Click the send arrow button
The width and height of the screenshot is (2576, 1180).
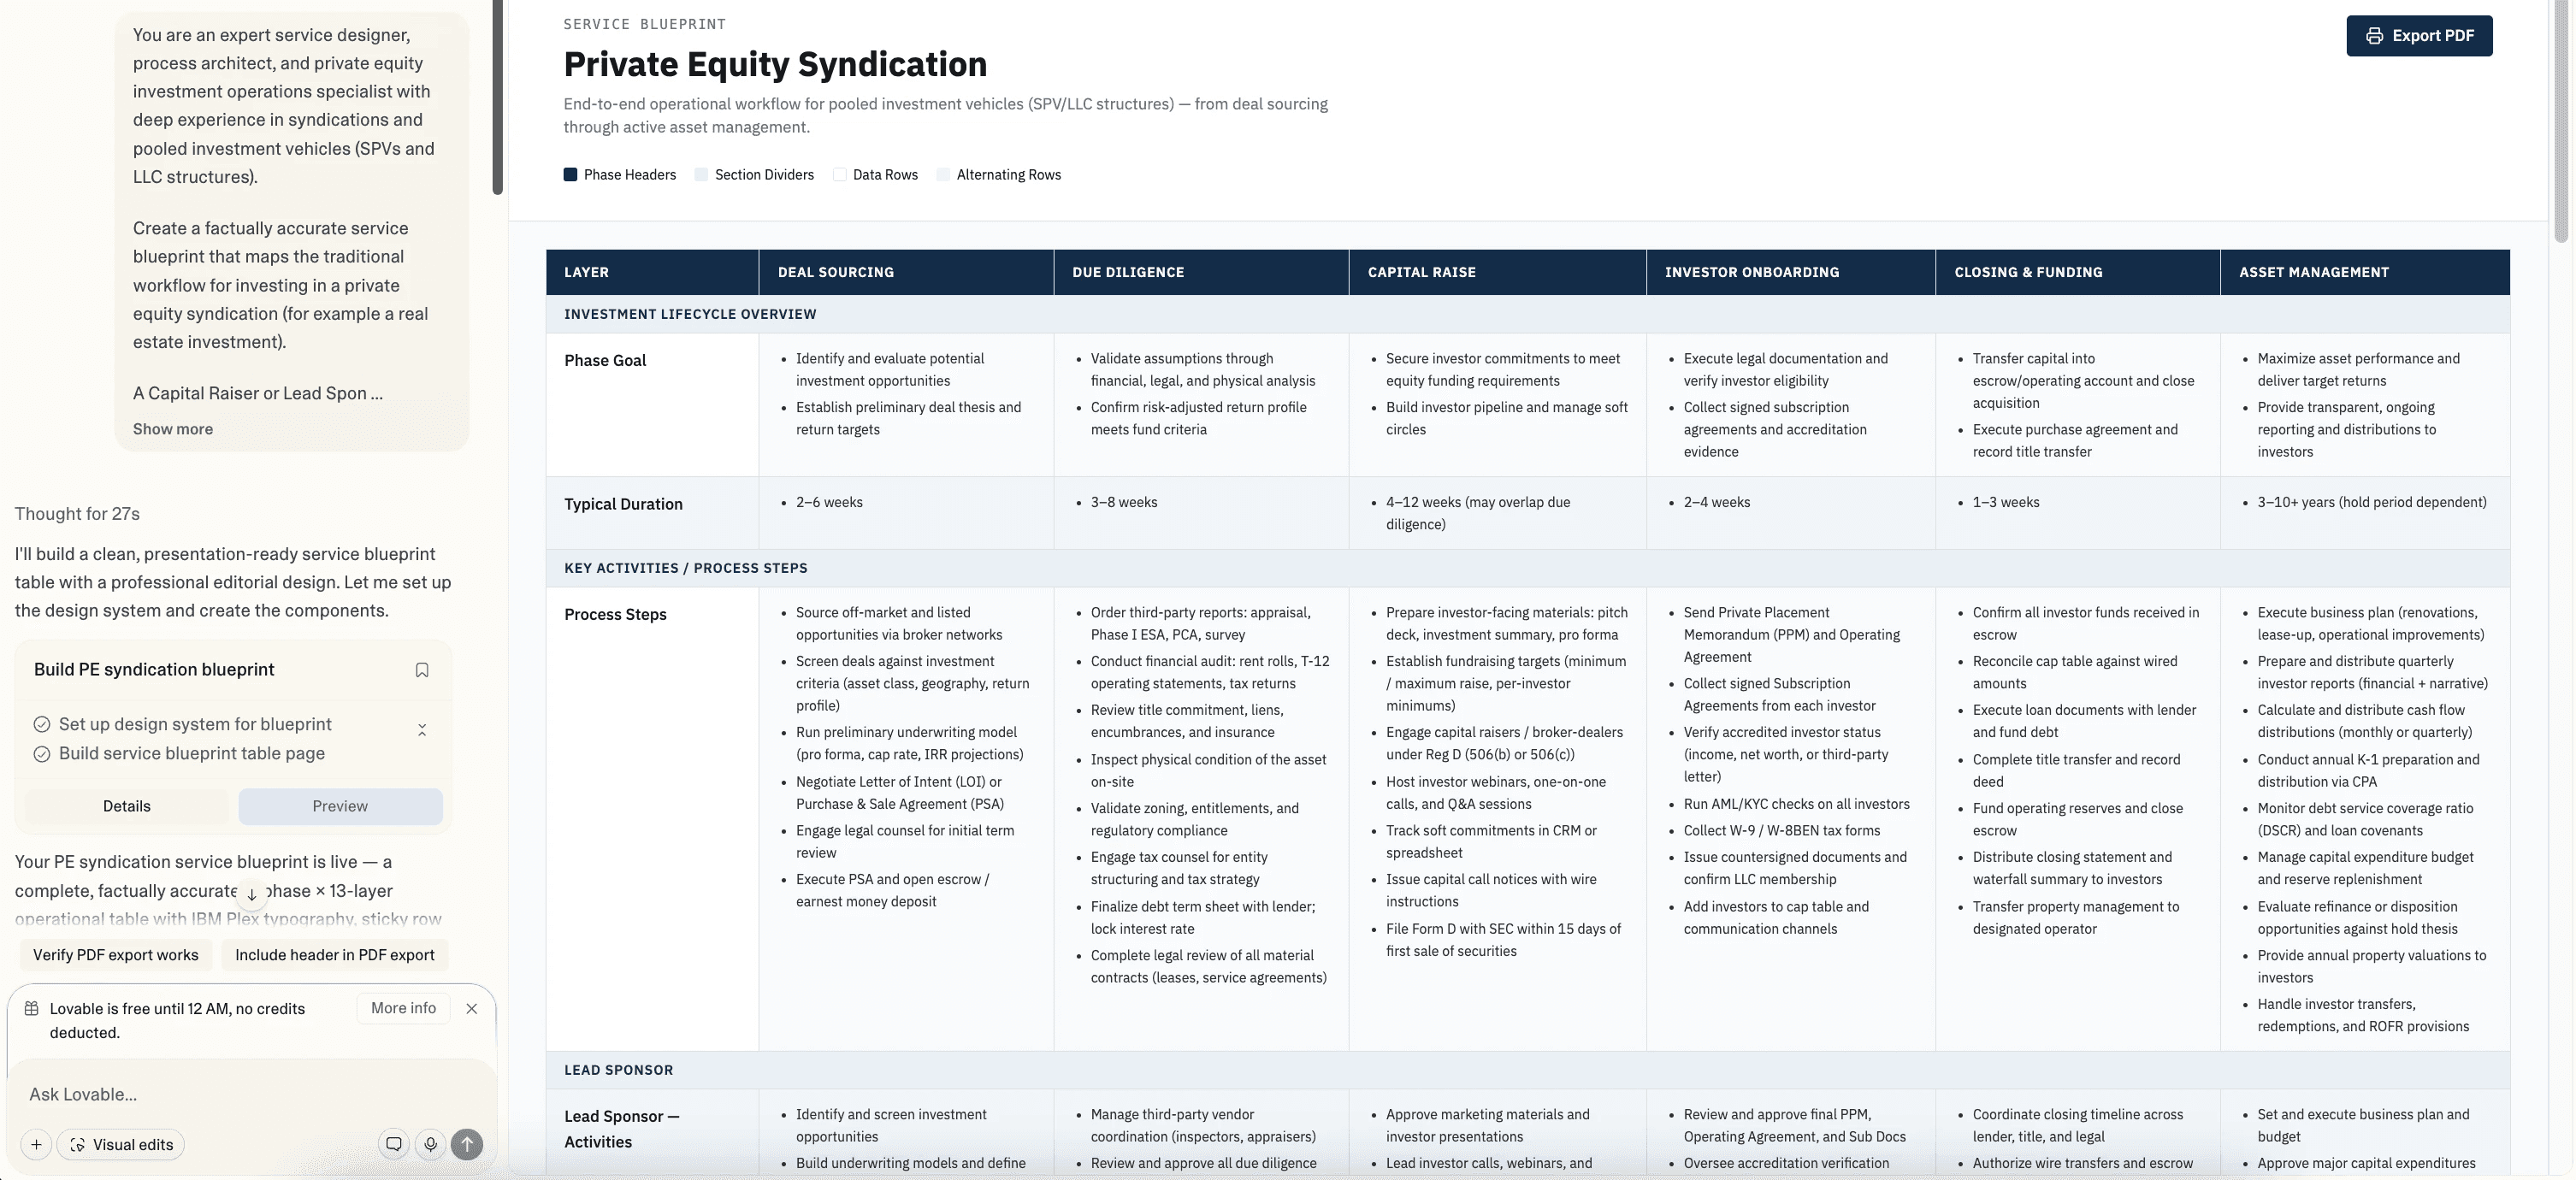click(467, 1145)
